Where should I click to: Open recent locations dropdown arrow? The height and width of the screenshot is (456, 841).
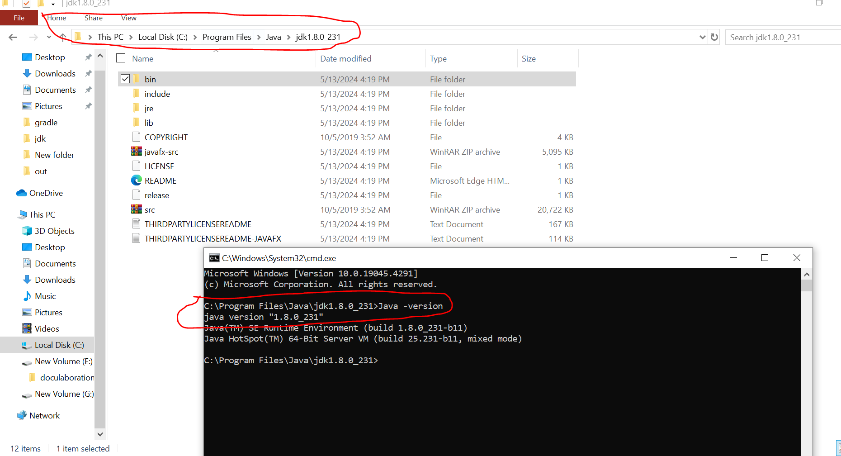point(49,37)
